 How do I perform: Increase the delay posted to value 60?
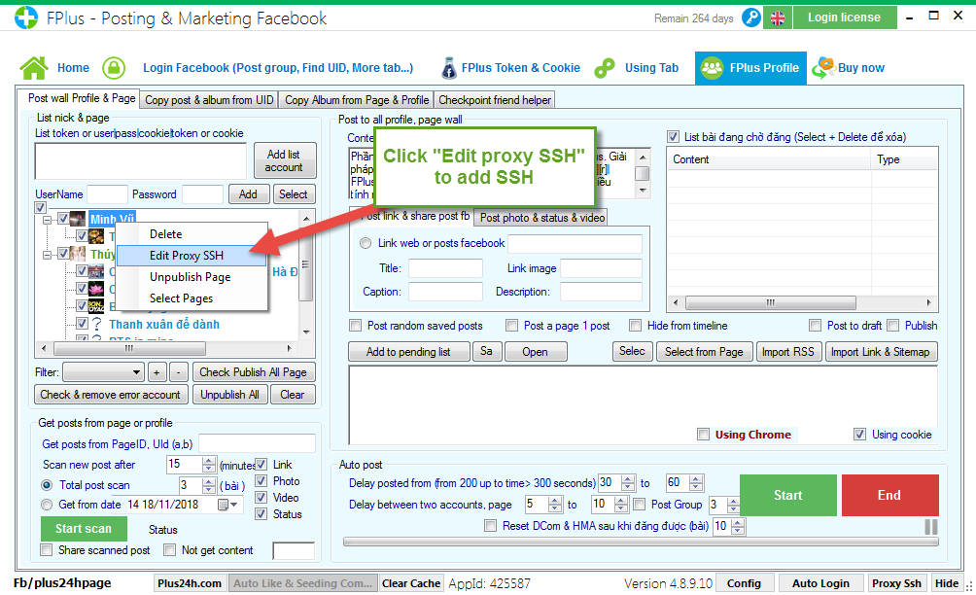(x=696, y=479)
